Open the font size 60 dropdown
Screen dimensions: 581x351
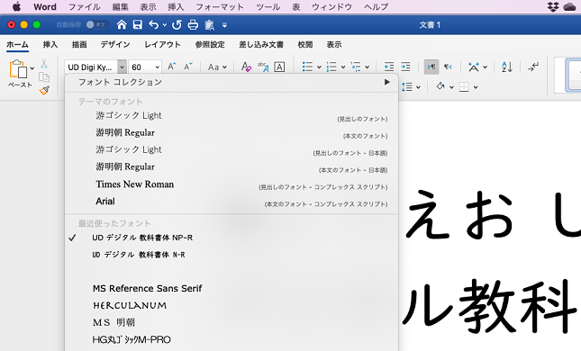coord(158,67)
